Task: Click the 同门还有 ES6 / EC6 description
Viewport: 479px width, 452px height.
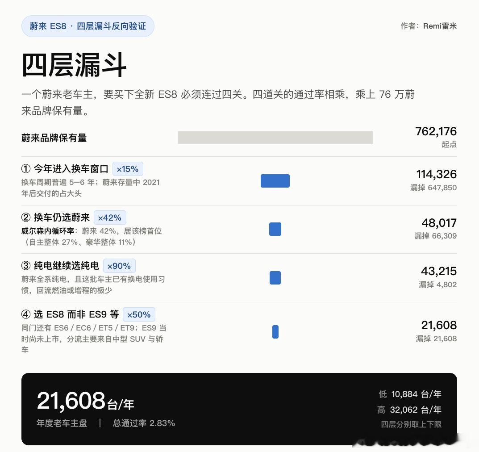Action: click(x=94, y=339)
